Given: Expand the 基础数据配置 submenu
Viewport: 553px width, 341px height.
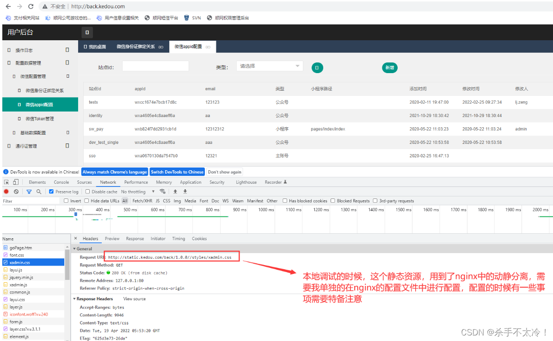Looking at the screenshot, I should point(40,133).
